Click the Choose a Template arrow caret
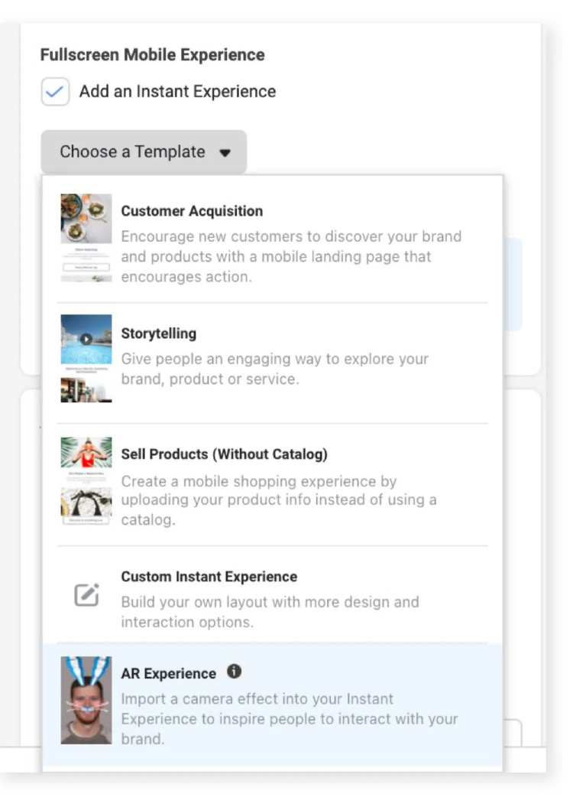573x797 pixels. [x=225, y=153]
